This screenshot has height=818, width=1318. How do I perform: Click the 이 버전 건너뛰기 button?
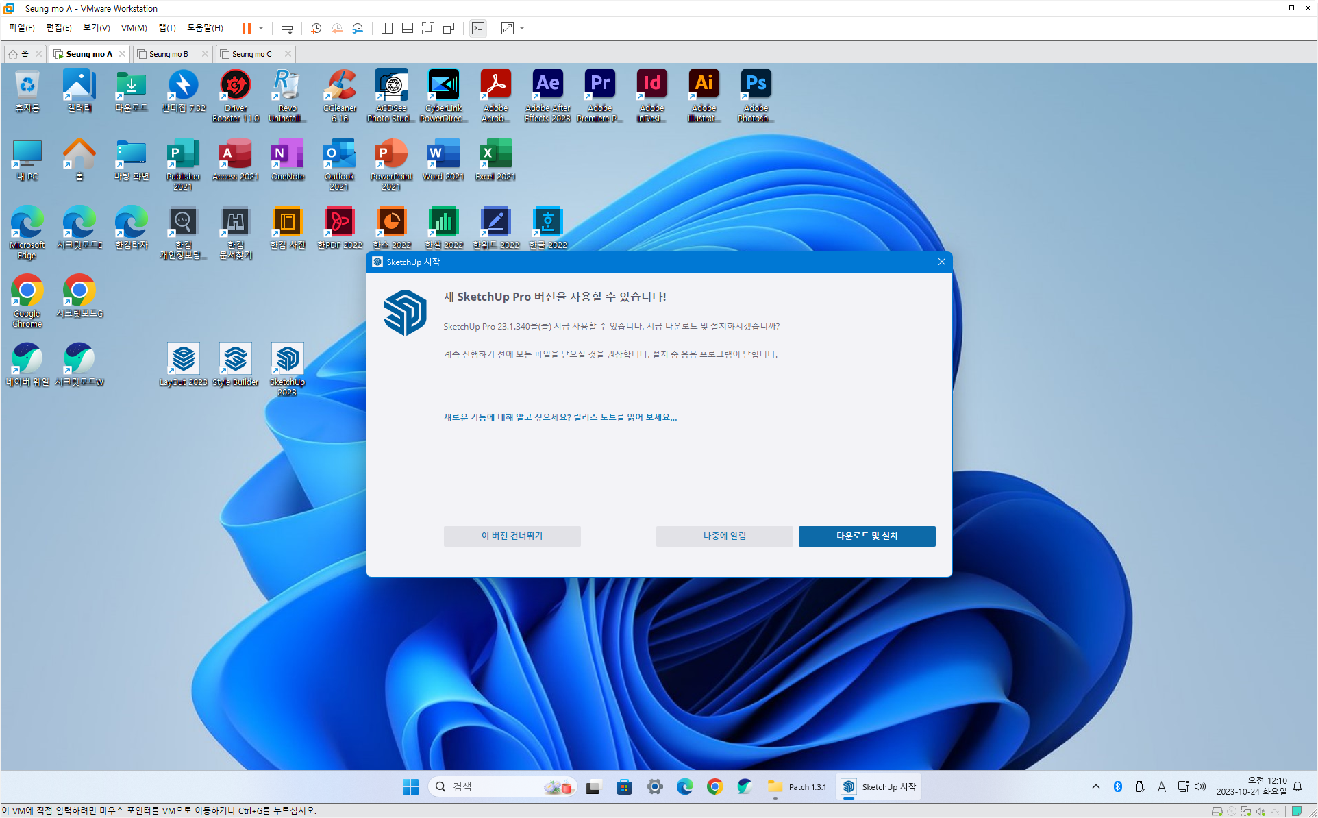[512, 536]
